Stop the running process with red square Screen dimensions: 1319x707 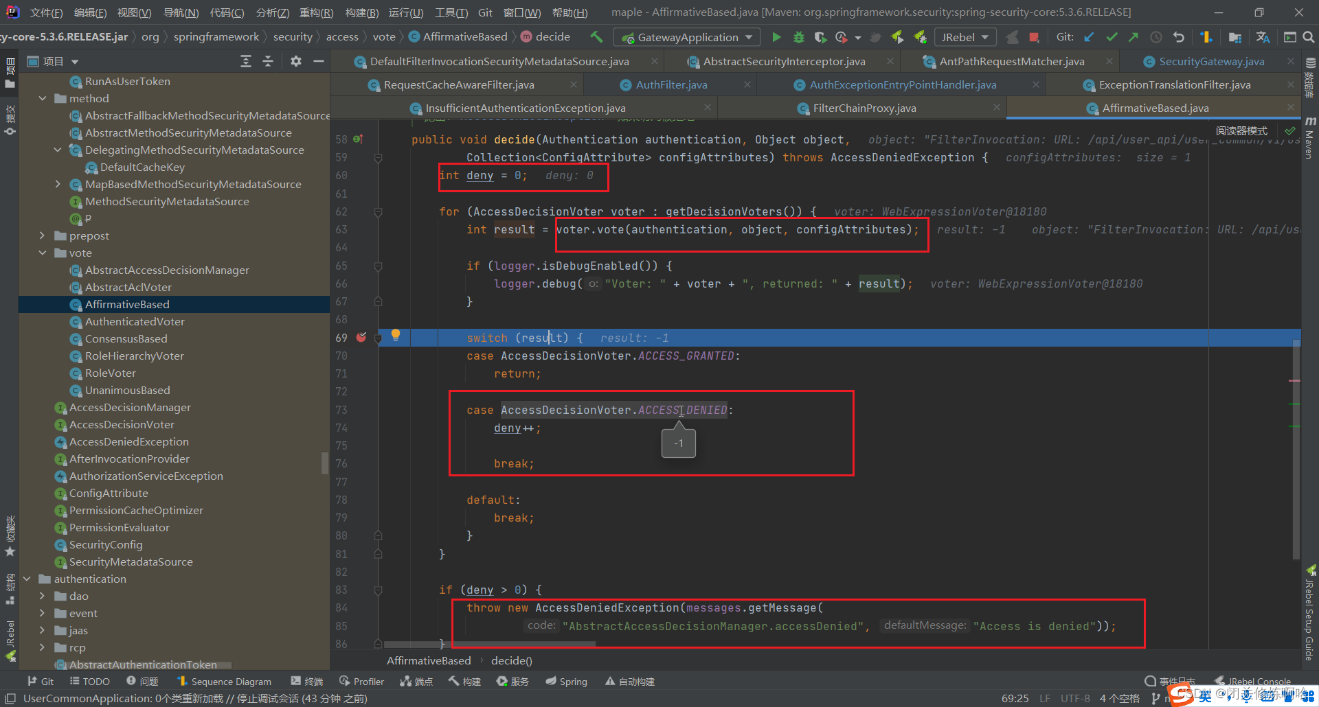(x=1034, y=37)
